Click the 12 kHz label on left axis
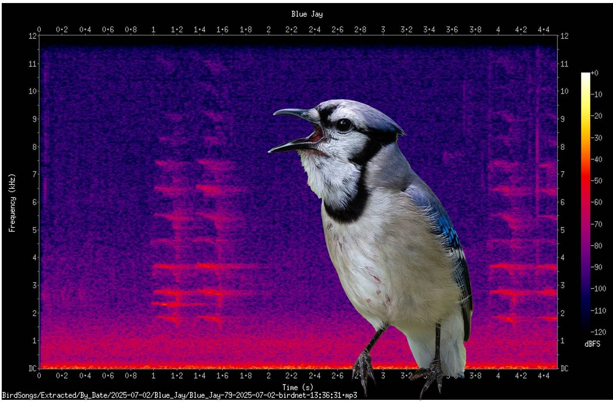613x402 pixels. coord(33,36)
